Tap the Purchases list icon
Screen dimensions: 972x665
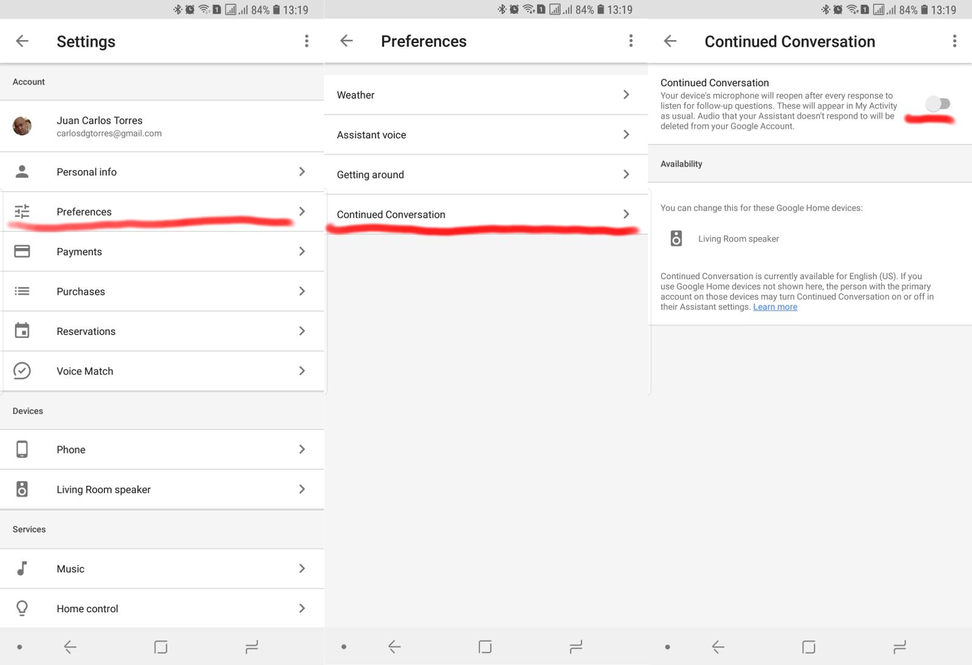coord(22,291)
